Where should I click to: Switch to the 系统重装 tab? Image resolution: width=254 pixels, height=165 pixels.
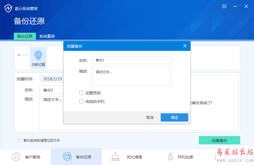point(47,36)
